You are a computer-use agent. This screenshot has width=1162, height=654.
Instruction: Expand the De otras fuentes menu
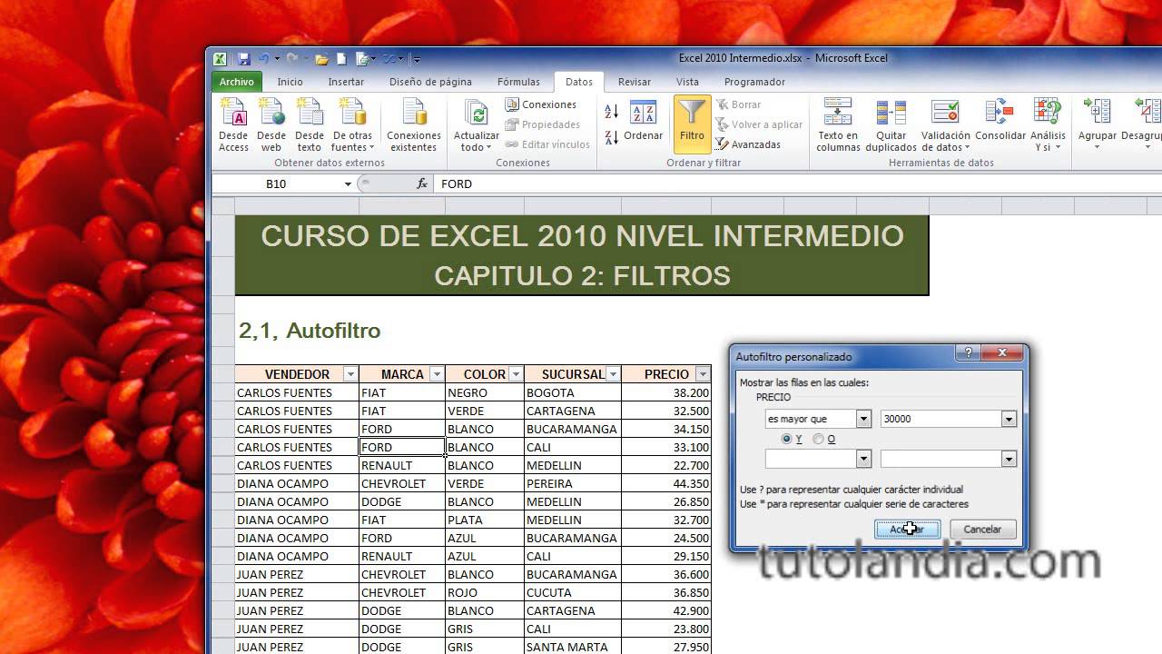[x=353, y=125]
